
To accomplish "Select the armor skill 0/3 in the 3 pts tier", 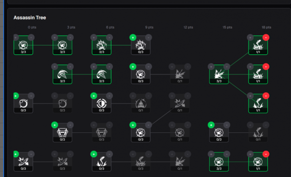I will (x=63, y=133).
